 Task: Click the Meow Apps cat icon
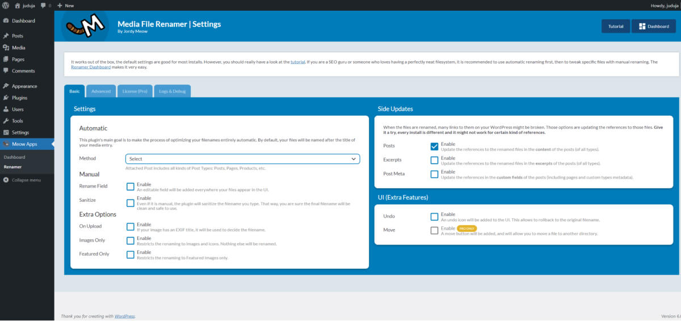6,144
